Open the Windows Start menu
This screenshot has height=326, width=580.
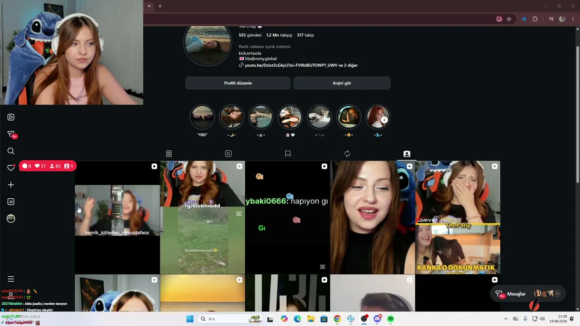pyautogui.click(x=190, y=319)
